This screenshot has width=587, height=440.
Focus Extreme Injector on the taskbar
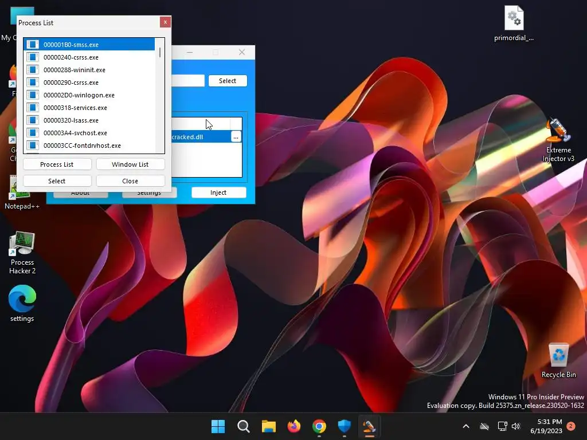(x=370, y=426)
